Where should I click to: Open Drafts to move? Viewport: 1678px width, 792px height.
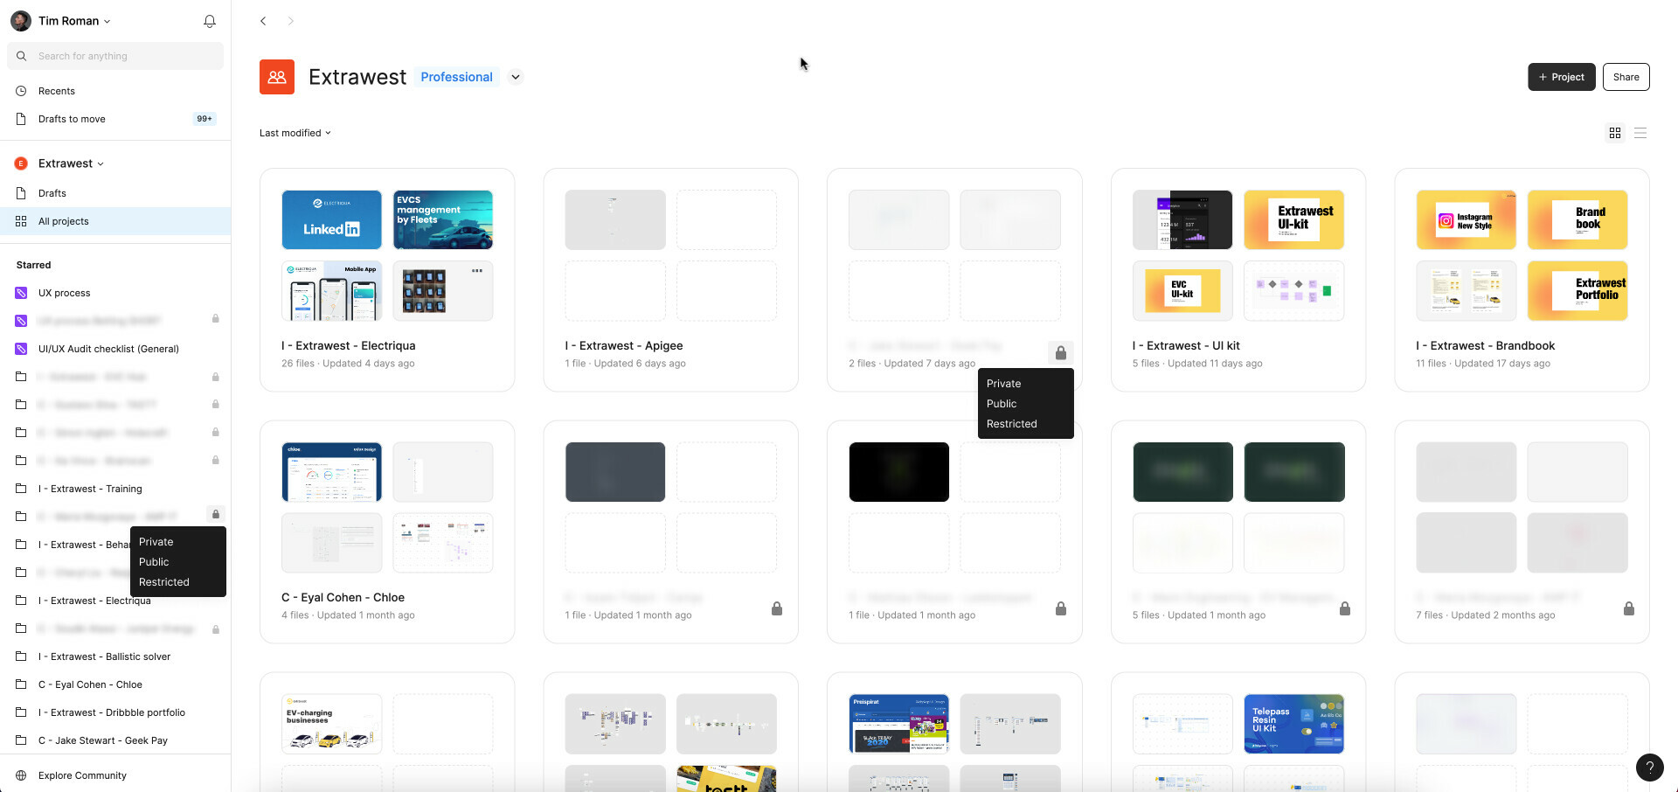[x=115, y=119]
